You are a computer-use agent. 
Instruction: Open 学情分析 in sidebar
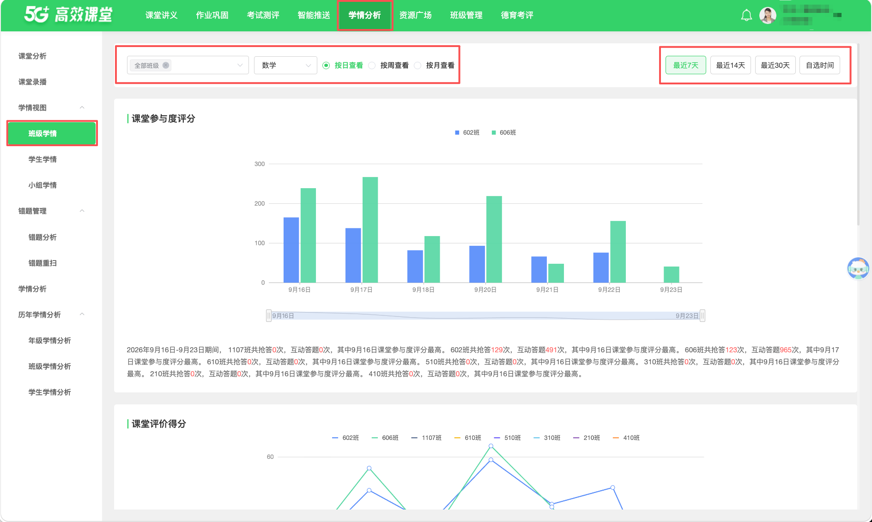click(x=32, y=289)
